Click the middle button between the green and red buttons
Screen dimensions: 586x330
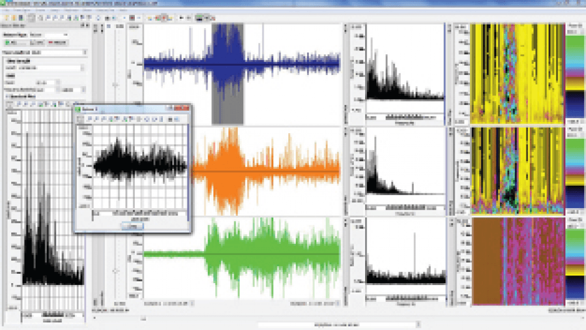coord(37,43)
